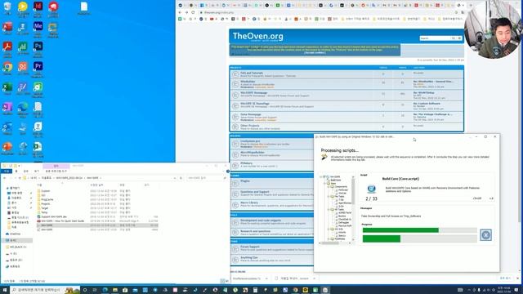Open the Home tab in Explorer ribbon
Screen dimensions: 523x294
pos(16,171)
